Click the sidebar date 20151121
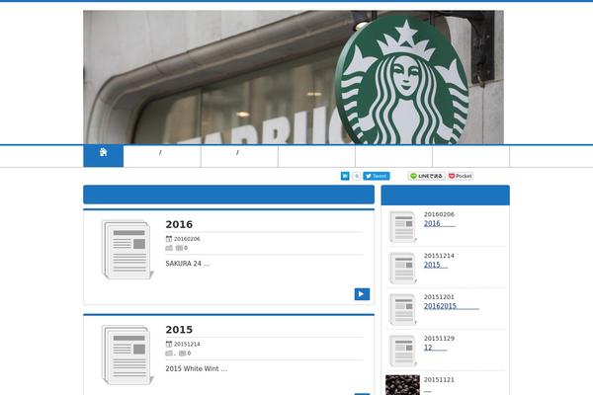 coord(439,379)
